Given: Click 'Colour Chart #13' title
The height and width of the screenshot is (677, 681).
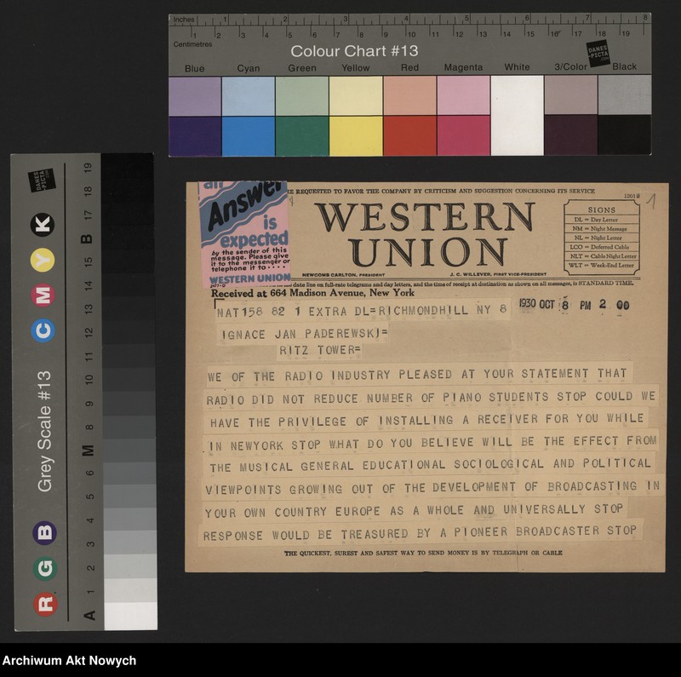Looking at the screenshot, I should pyautogui.click(x=354, y=51).
